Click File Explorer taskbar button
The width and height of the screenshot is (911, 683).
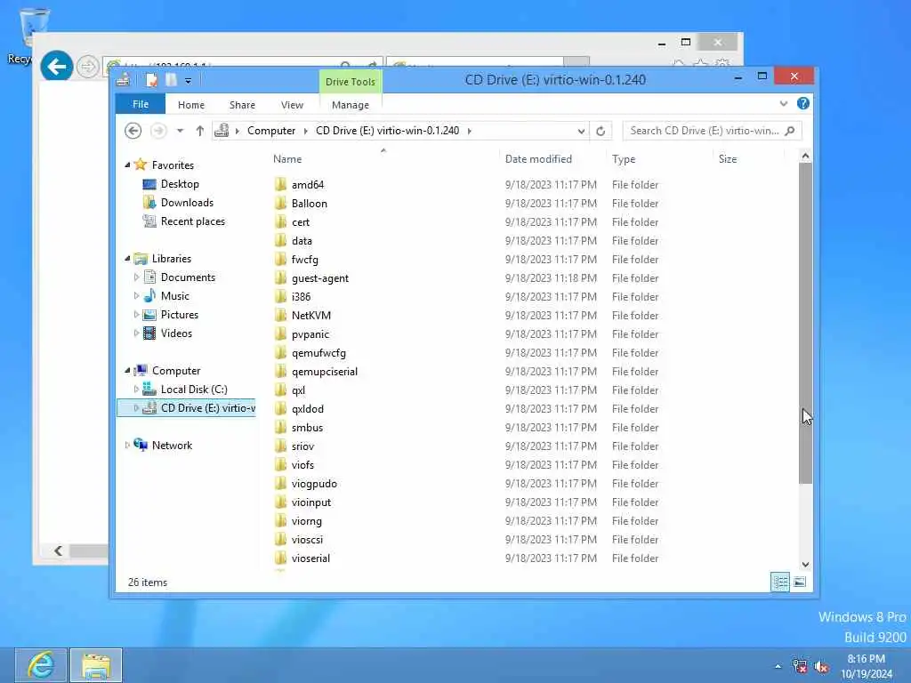point(96,665)
